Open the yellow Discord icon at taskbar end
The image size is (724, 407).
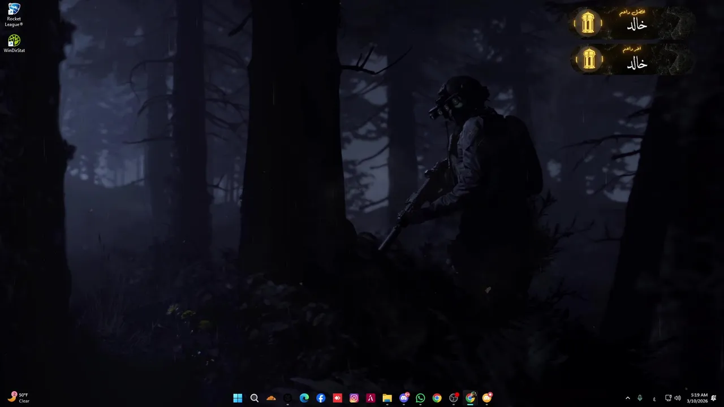487,398
